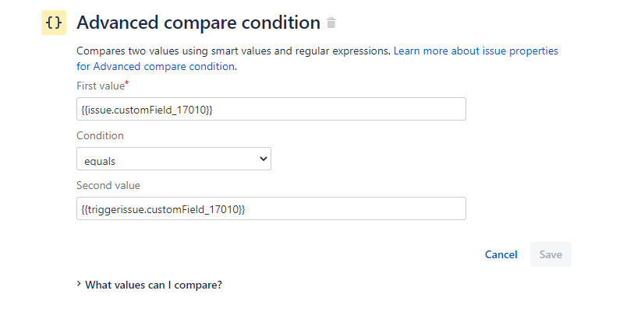Viewport: 623px width, 336px height.
Task: Open the Condition dropdown showing equals
Action: 173,159
